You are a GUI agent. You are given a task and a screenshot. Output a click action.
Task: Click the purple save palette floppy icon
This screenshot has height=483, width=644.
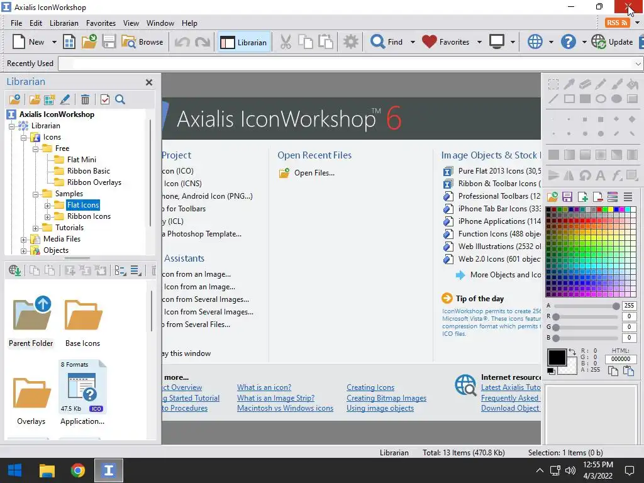tap(567, 197)
